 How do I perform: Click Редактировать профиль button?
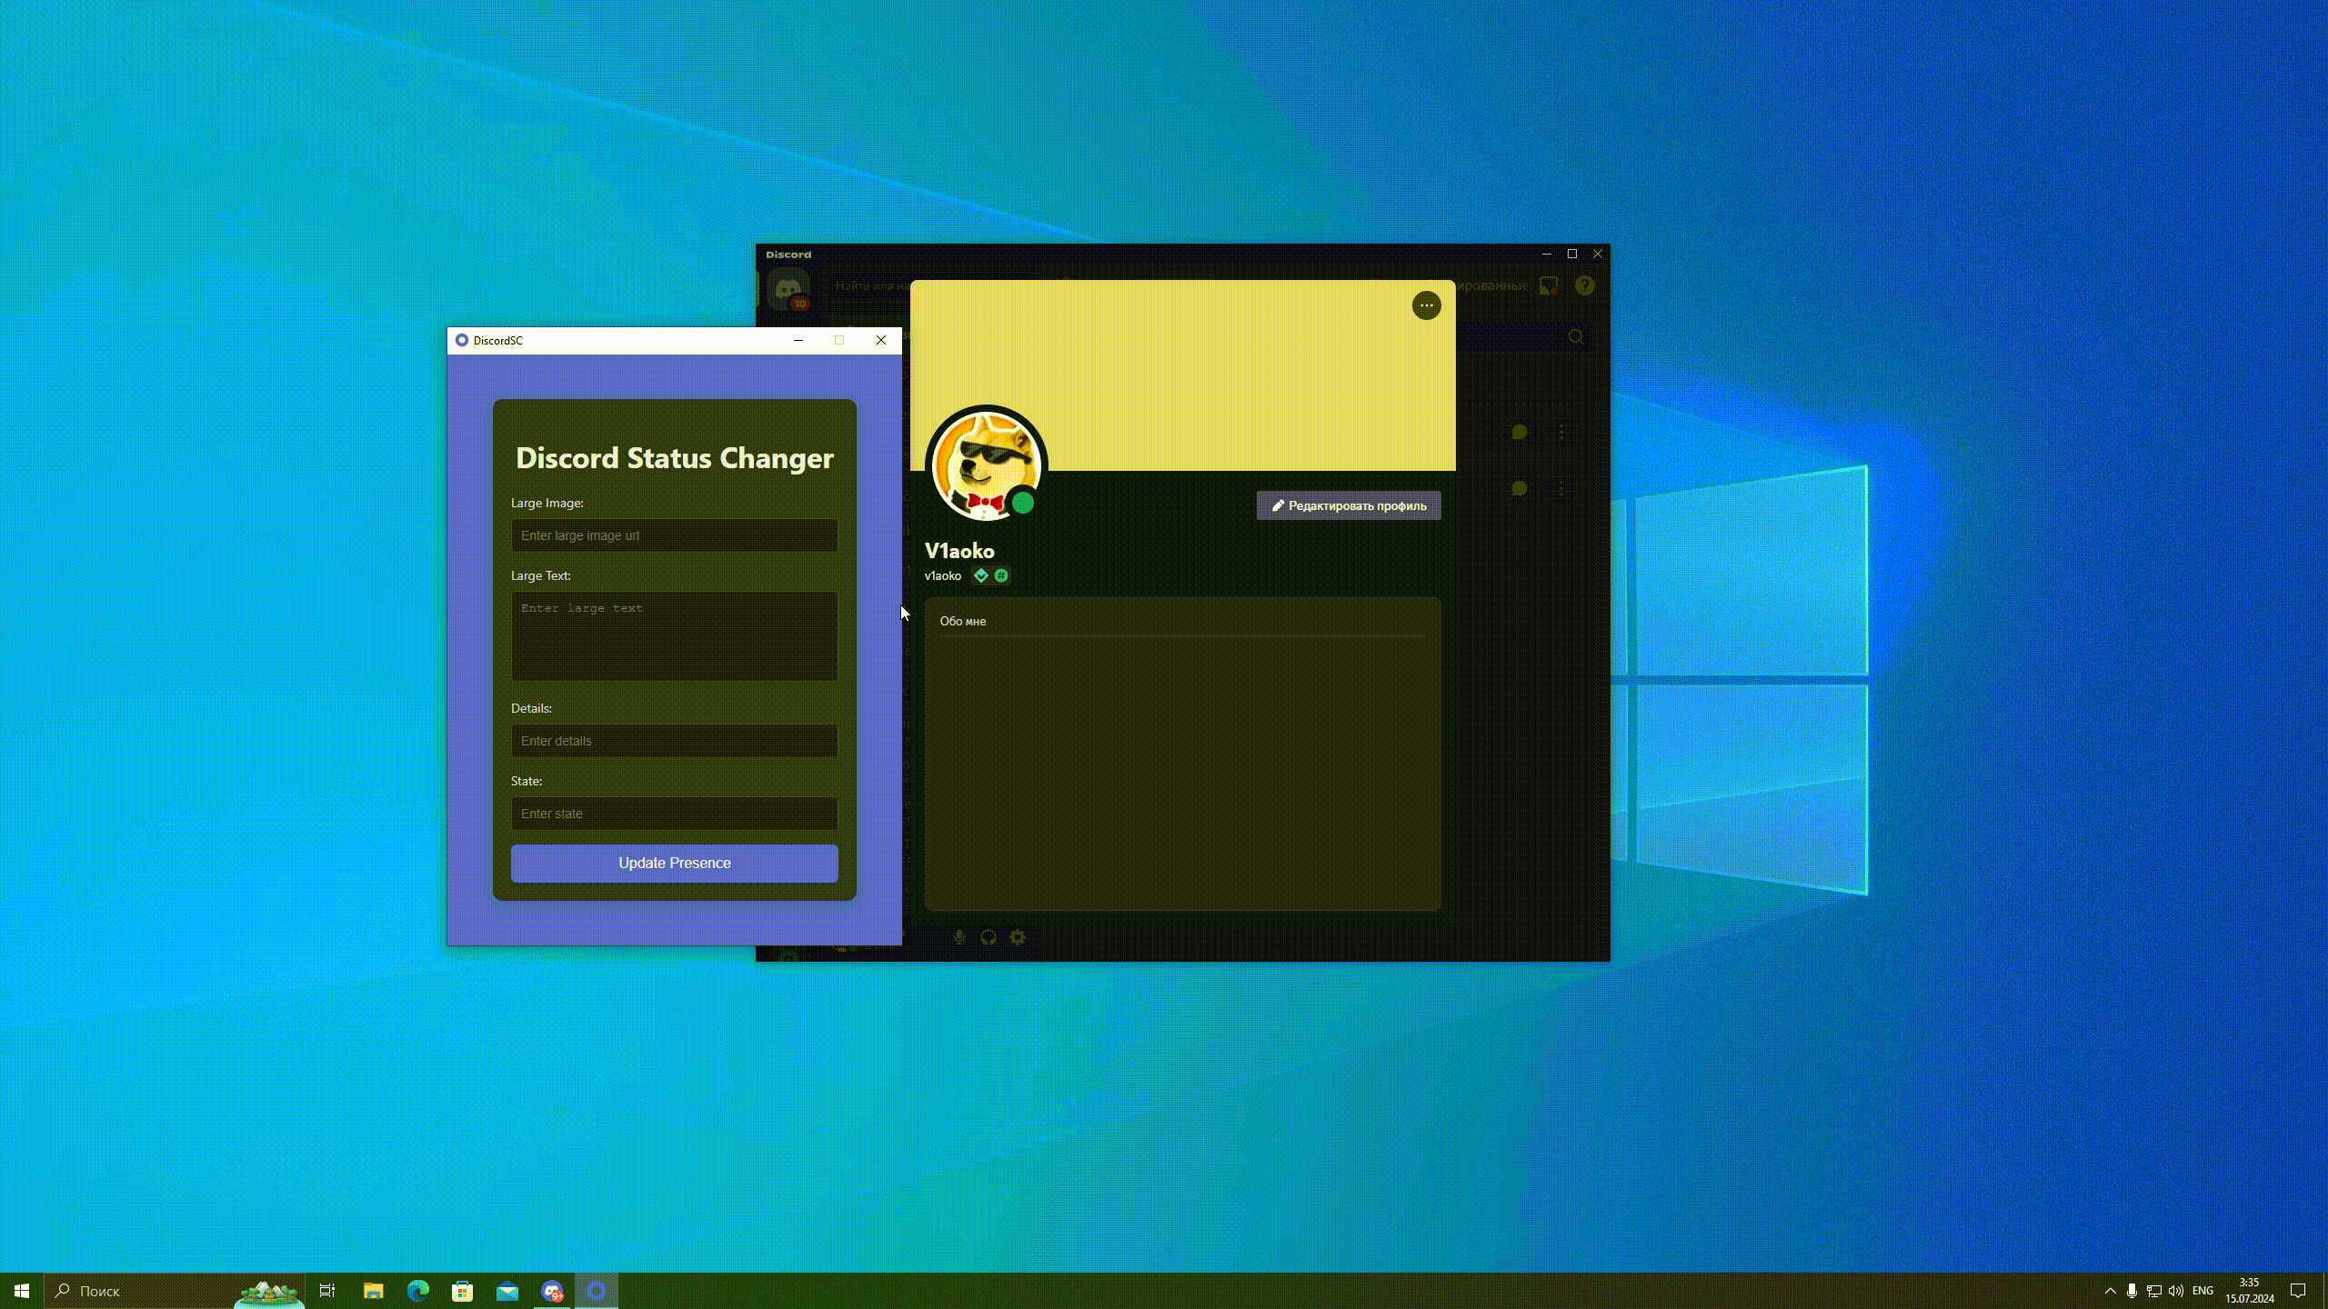[x=1349, y=505]
